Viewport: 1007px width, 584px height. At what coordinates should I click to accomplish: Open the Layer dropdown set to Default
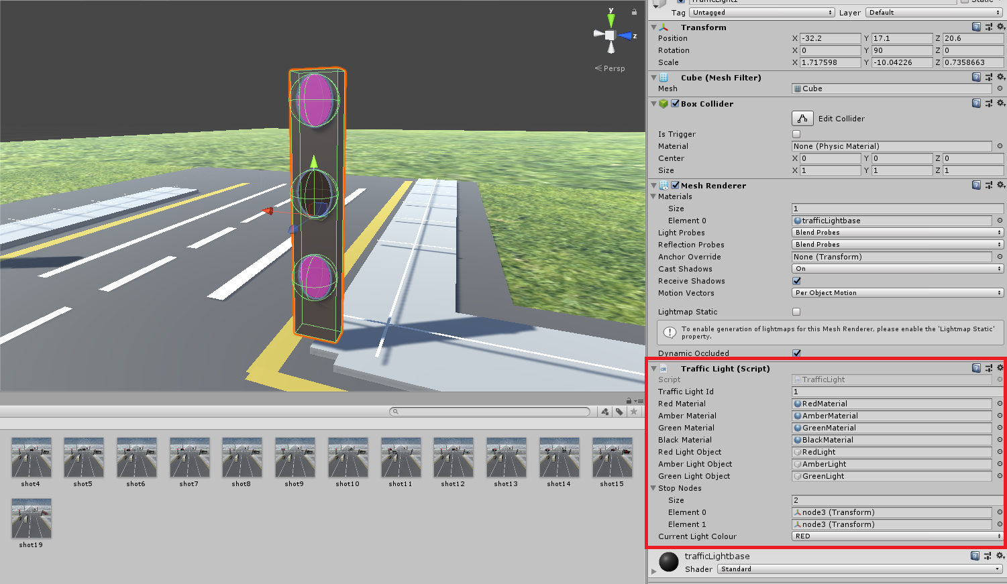coord(934,13)
